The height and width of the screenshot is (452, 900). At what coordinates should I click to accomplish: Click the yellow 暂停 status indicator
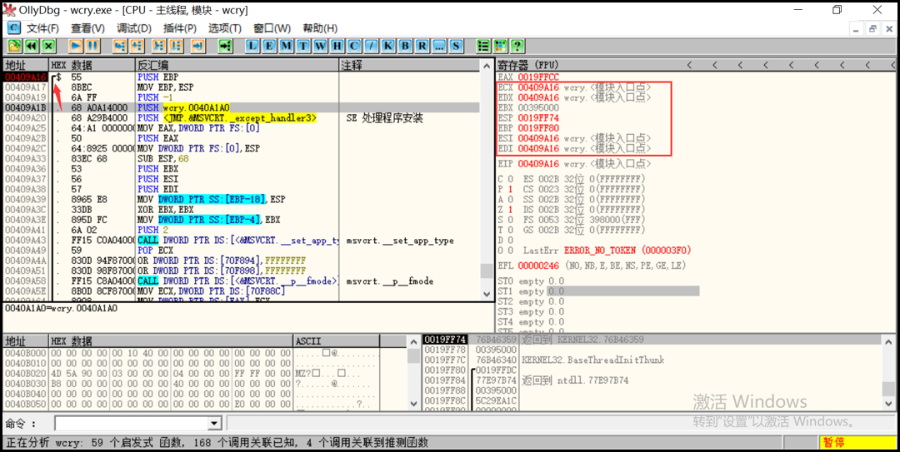click(x=857, y=443)
